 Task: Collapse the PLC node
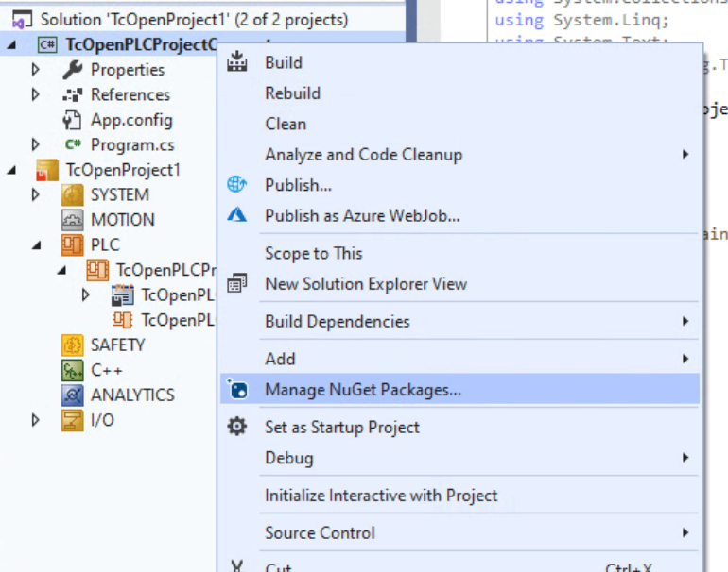click(37, 245)
